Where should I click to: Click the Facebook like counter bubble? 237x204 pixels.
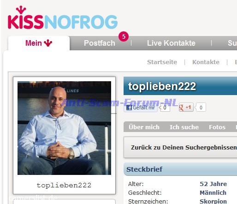click(x=165, y=108)
